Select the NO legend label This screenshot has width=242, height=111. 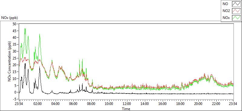[x=225, y=4]
